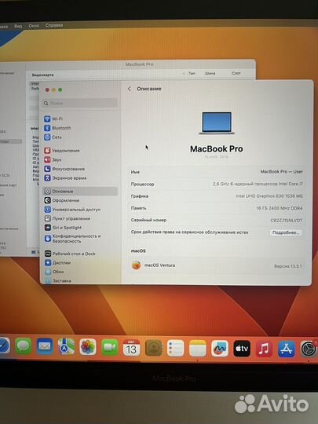Click the macOS Ventura icon
This screenshot has height=424, width=318.
[x=137, y=265]
